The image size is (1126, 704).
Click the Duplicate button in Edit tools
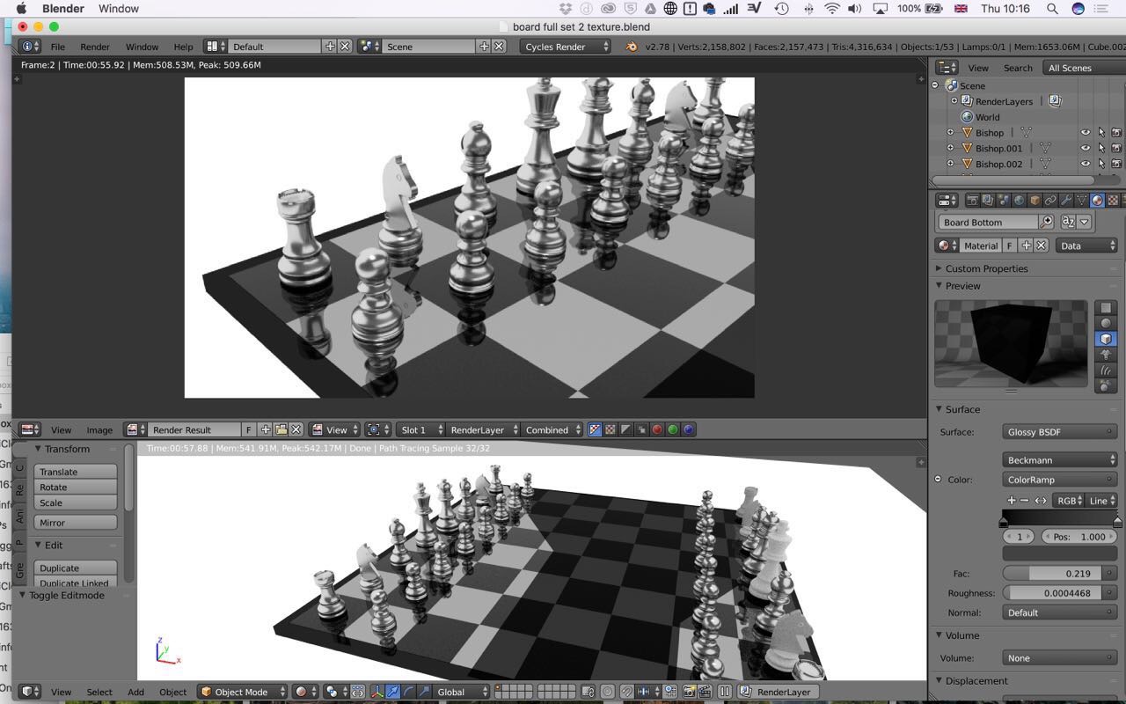[x=76, y=568]
